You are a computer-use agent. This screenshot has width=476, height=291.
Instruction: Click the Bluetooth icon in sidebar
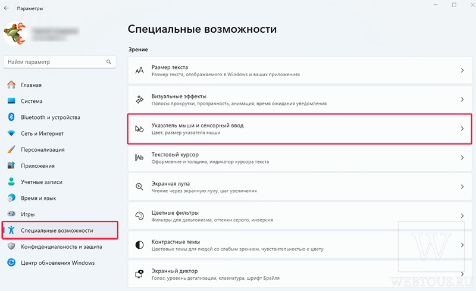click(11, 117)
